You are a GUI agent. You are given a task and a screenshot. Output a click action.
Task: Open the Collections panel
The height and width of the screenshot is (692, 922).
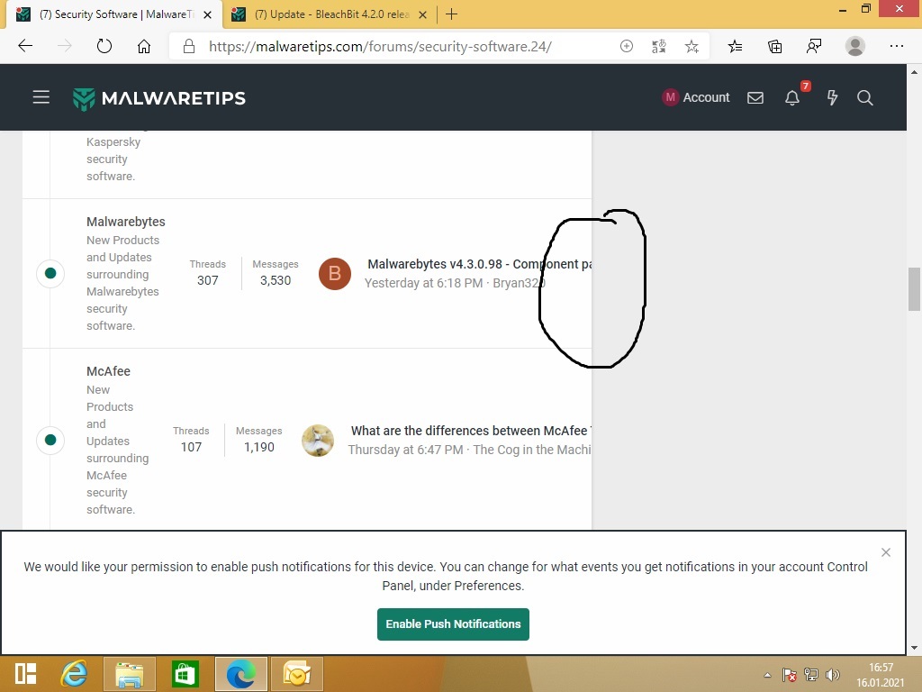pos(775,46)
